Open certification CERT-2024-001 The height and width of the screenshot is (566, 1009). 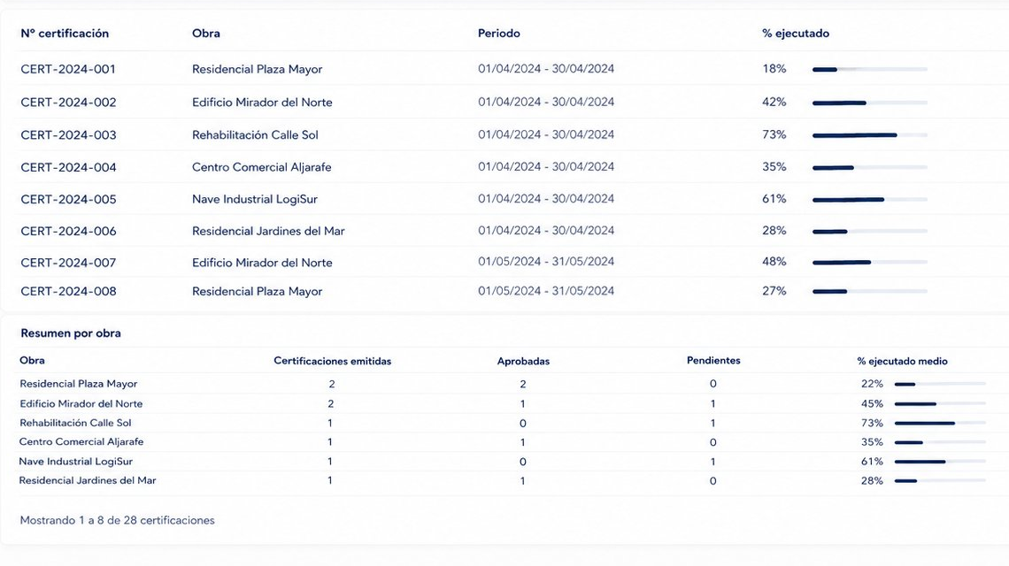pyautogui.click(x=68, y=69)
